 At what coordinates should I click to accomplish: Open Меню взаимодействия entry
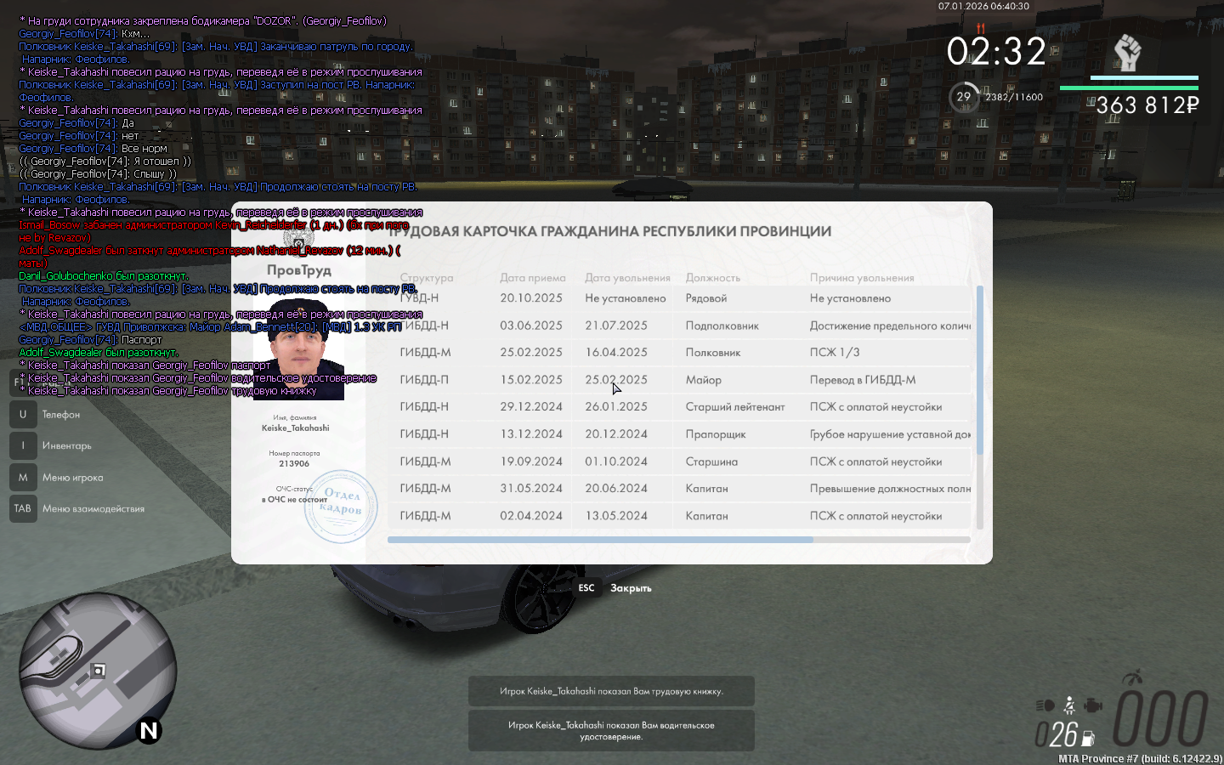coord(93,509)
